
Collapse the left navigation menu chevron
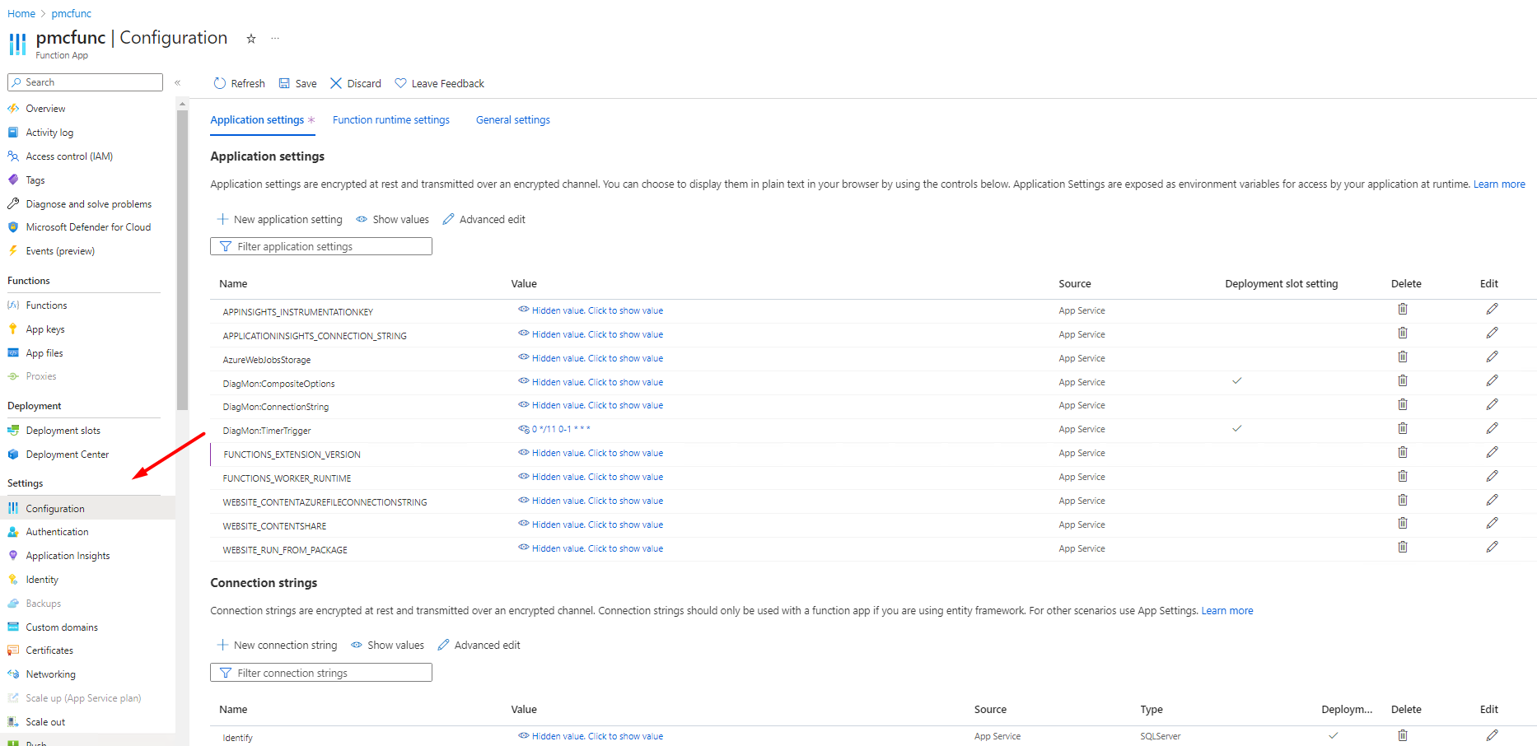point(177,82)
